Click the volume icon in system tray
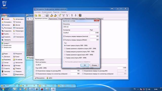 [x=149, y=89]
